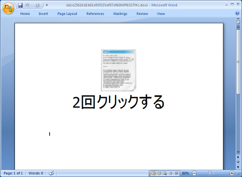
Task: Open the undo history dropdown arrow
Action: click(x=31, y=6)
